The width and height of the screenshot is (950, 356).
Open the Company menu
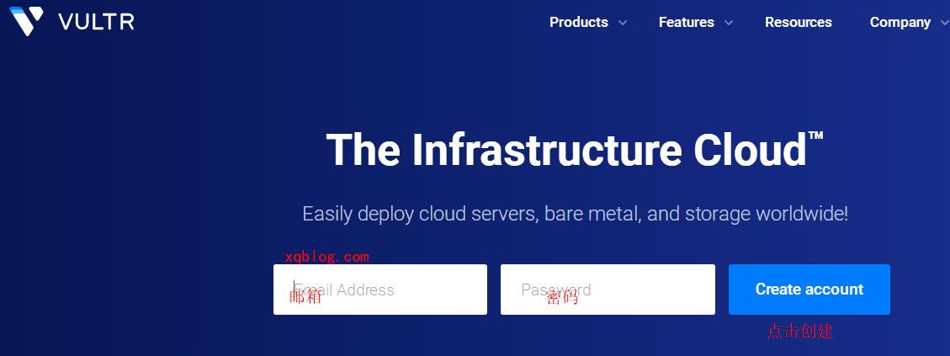click(900, 23)
